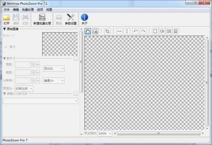Rotate image counterclockwise
This screenshot has width=212, height=145.
(136, 31)
